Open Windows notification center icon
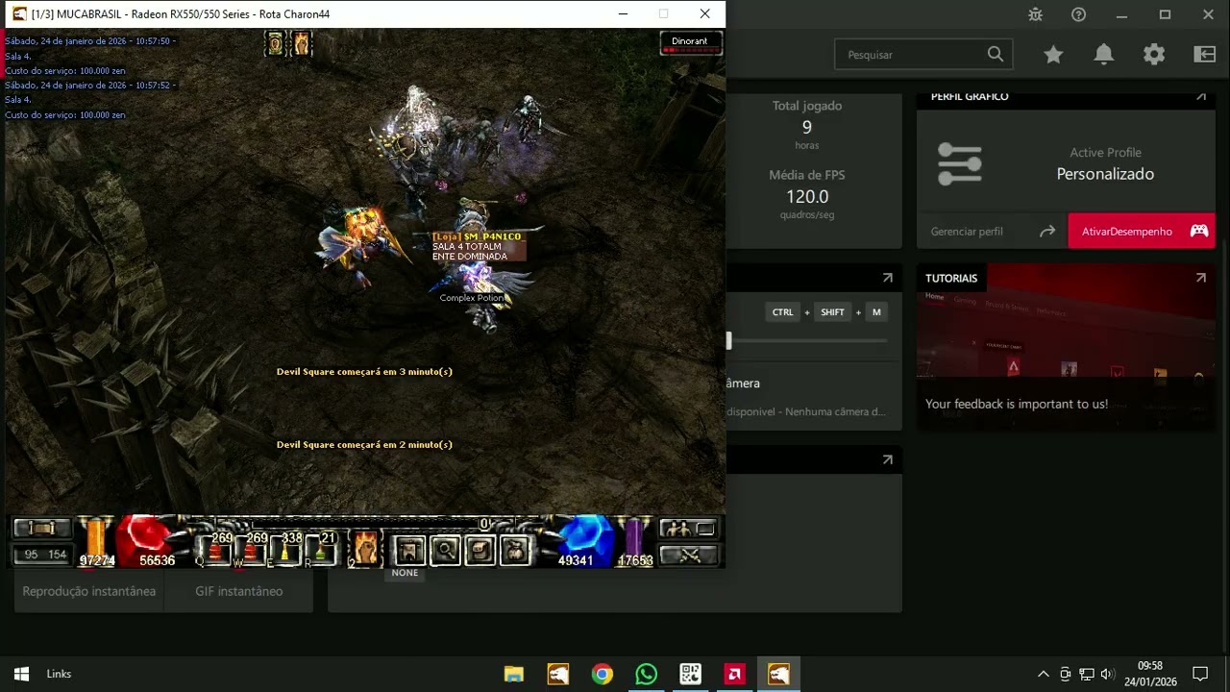 click(1200, 674)
